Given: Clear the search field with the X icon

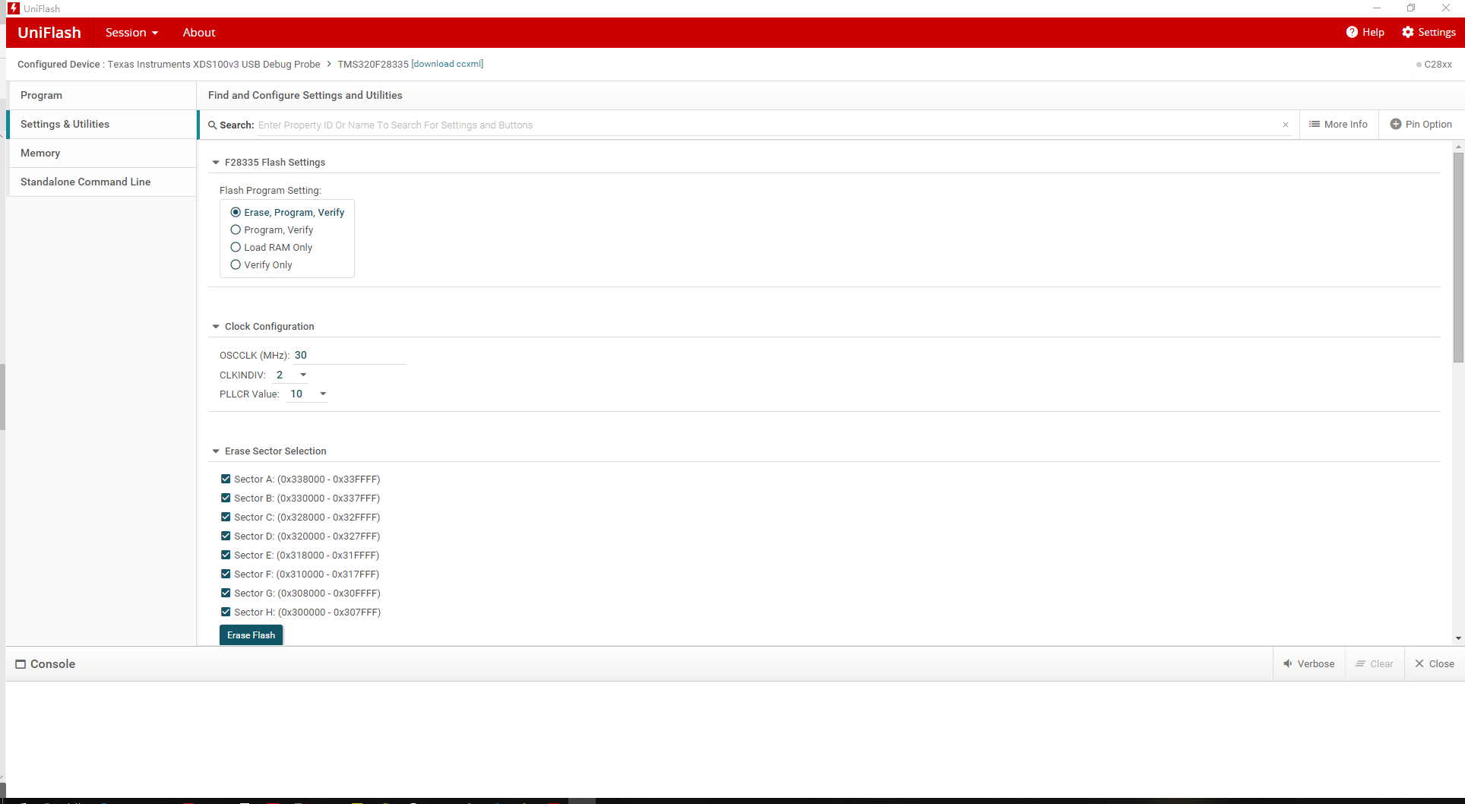Looking at the screenshot, I should point(1285,125).
